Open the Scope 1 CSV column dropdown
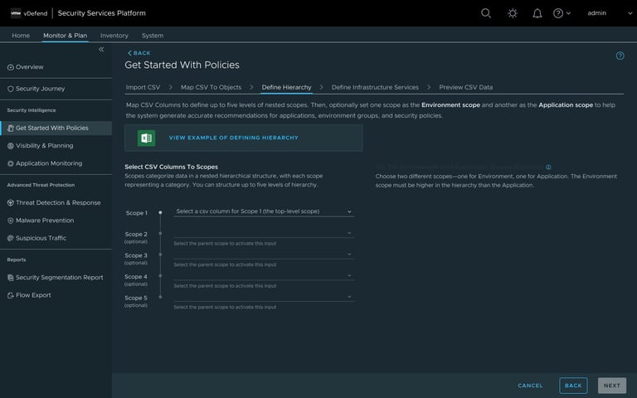 coord(264,211)
